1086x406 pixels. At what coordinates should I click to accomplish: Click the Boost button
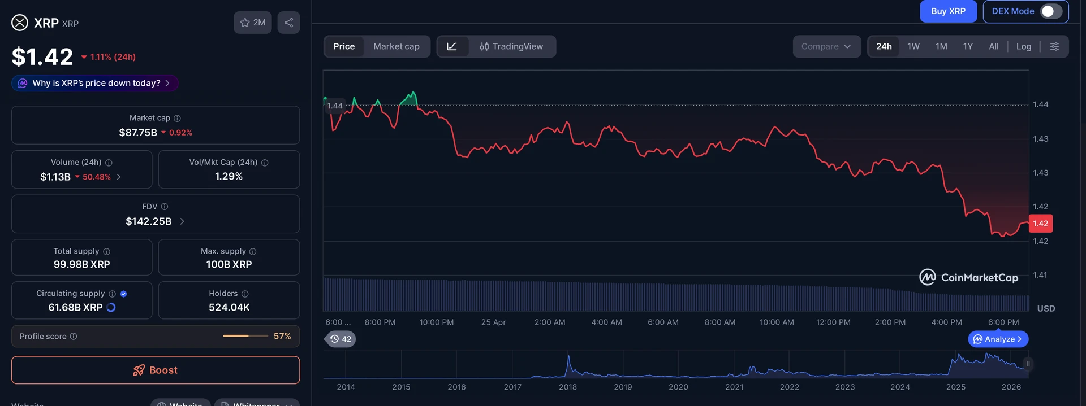[156, 370]
